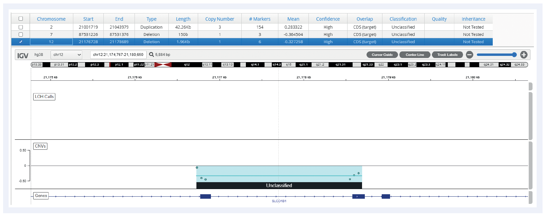Image resolution: width=546 pixels, height=217 pixels.
Task: Select end value 21043979
Action: [x=119, y=27]
